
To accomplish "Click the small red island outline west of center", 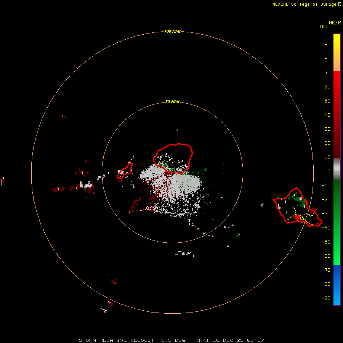I will (125, 172).
